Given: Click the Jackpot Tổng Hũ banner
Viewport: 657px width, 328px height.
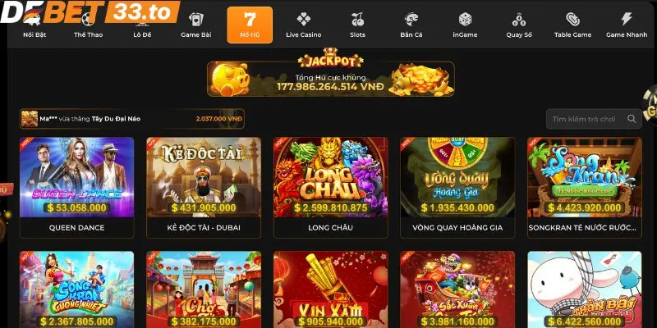Looking at the screenshot, I should tap(331, 78).
